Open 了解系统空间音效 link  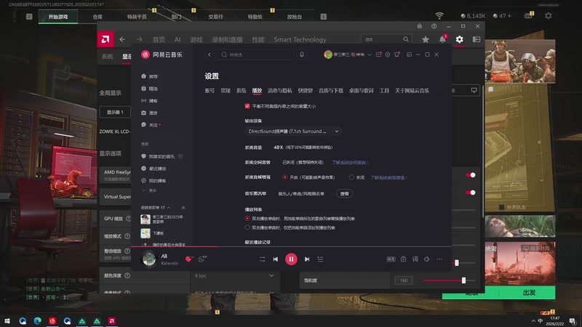[350, 162]
